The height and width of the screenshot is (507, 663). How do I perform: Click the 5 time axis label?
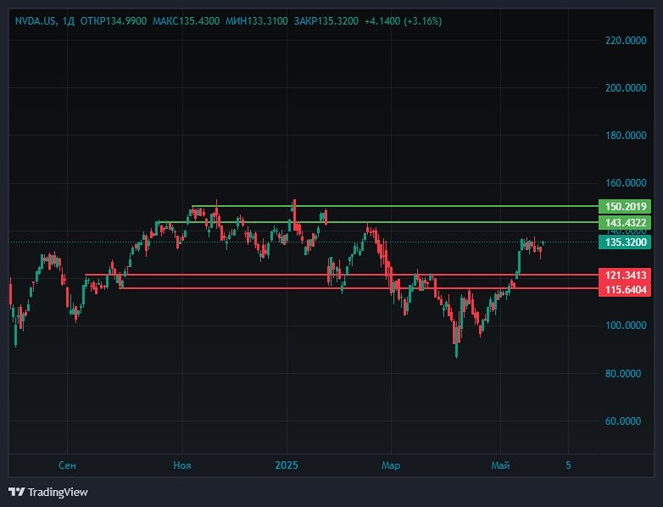pos(568,465)
